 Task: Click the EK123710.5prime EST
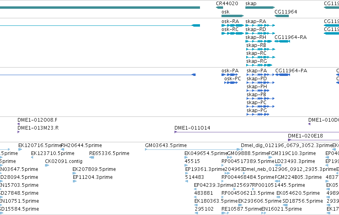tap(32, 157)
